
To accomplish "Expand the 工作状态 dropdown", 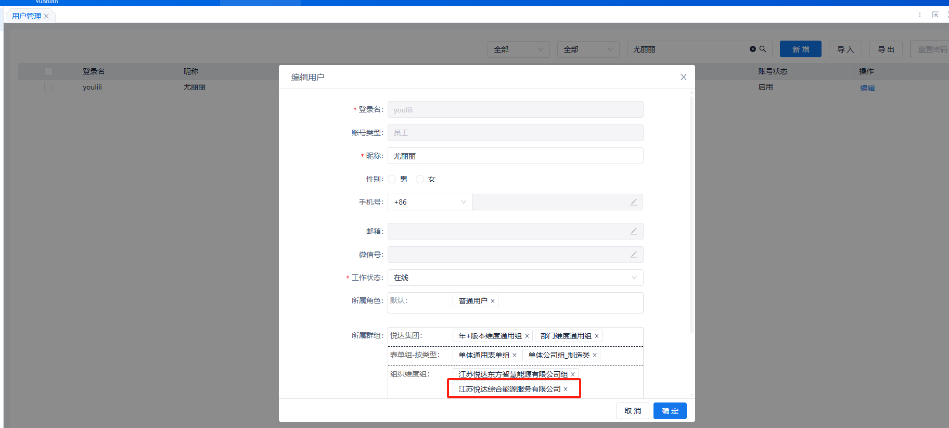I will coord(515,278).
